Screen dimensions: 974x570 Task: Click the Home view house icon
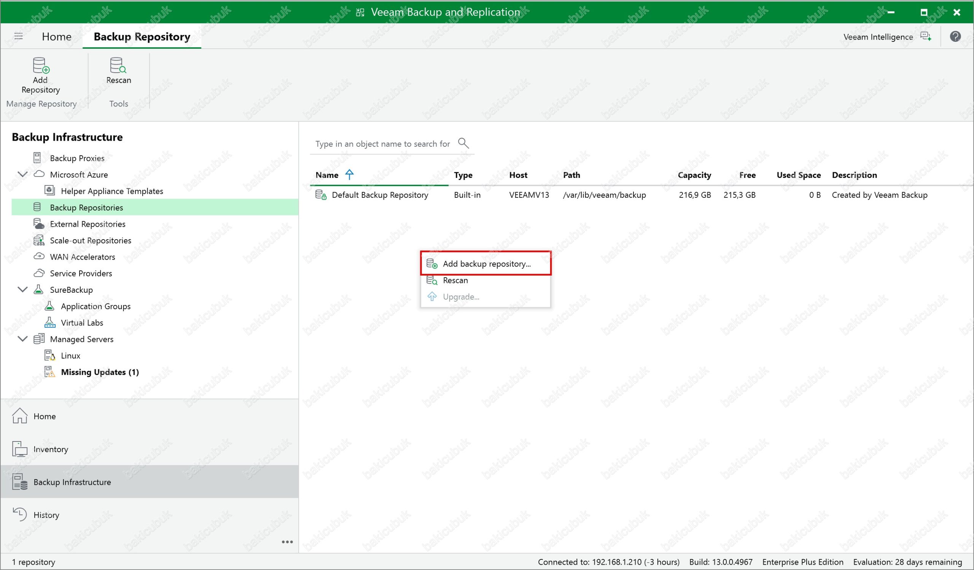click(20, 416)
